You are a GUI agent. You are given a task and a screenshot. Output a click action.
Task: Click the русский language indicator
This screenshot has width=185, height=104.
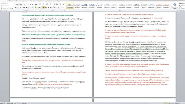pyautogui.click(x=24, y=103)
